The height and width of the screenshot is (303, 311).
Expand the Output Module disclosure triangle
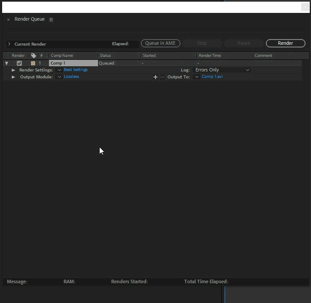click(13, 77)
